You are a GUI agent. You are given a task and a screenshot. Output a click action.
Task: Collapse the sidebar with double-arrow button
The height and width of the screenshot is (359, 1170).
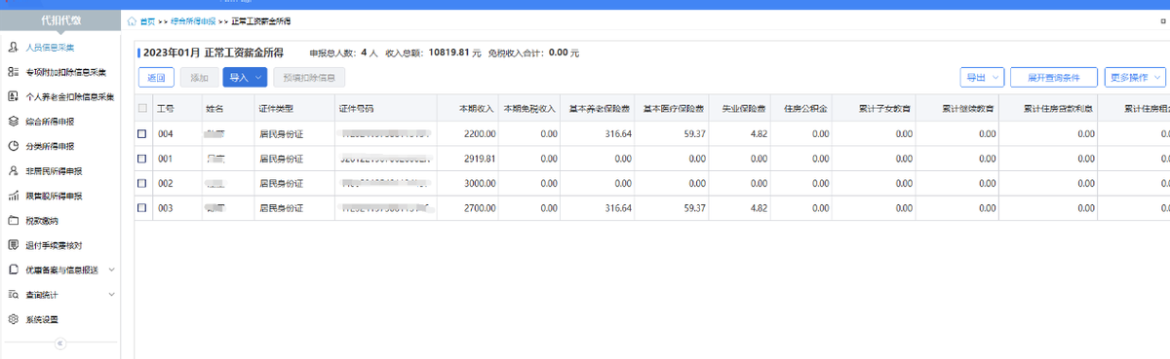pos(59,342)
